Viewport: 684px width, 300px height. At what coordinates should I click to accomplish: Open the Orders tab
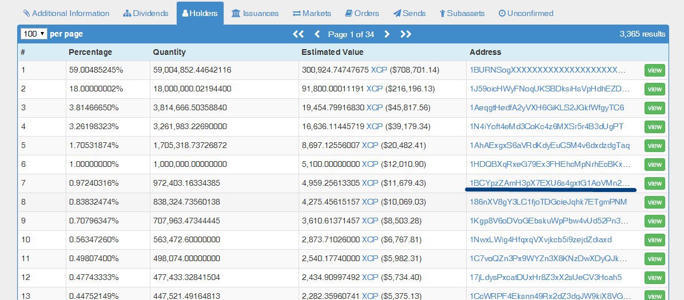362,13
